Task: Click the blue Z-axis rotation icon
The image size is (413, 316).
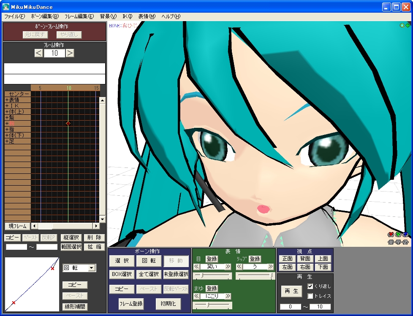Action: click(406, 235)
